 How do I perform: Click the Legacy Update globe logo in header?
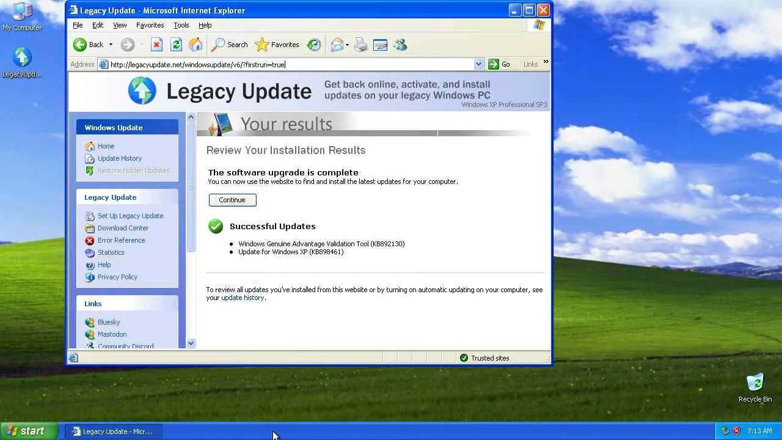point(142,91)
